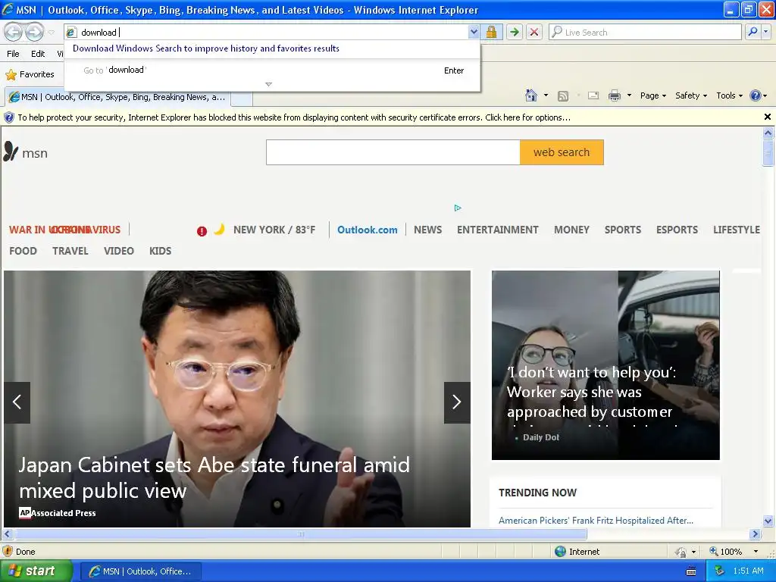
Task: Click the Back navigation arrow
Action: [x=14, y=32]
